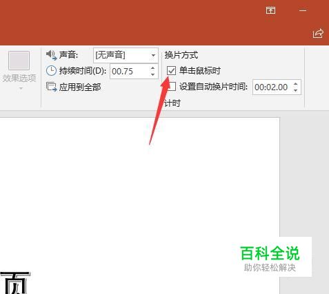
Task: Open the sound dropdown showing [无声音]
Action: click(126, 55)
